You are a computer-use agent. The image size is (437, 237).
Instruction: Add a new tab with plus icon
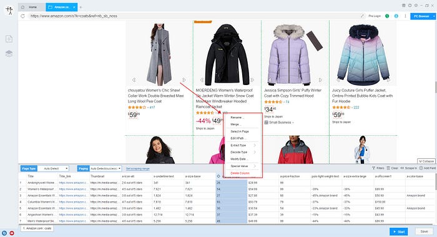coord(81,7)
